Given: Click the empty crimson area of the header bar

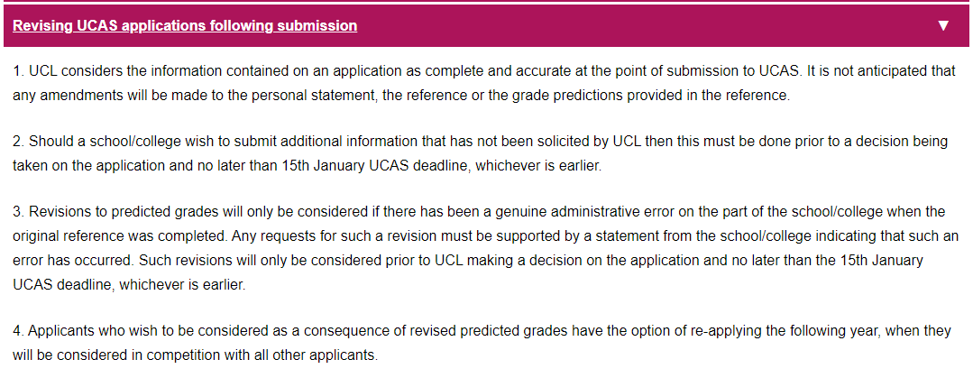Looking at the screenshot, I should click(646, 25).
